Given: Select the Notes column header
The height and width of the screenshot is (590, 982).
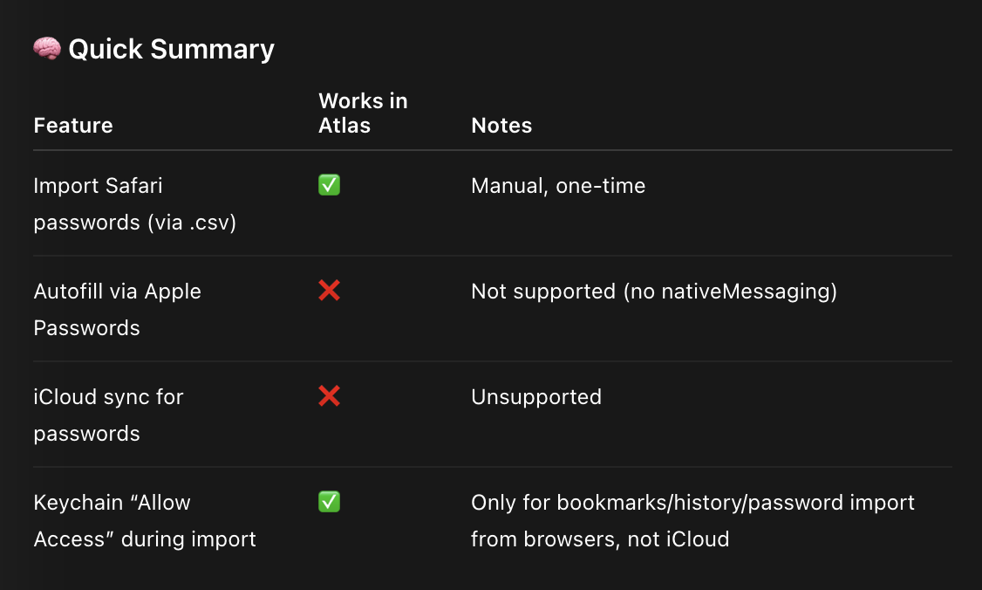Looking at the screenshot, I should point(501,126).
